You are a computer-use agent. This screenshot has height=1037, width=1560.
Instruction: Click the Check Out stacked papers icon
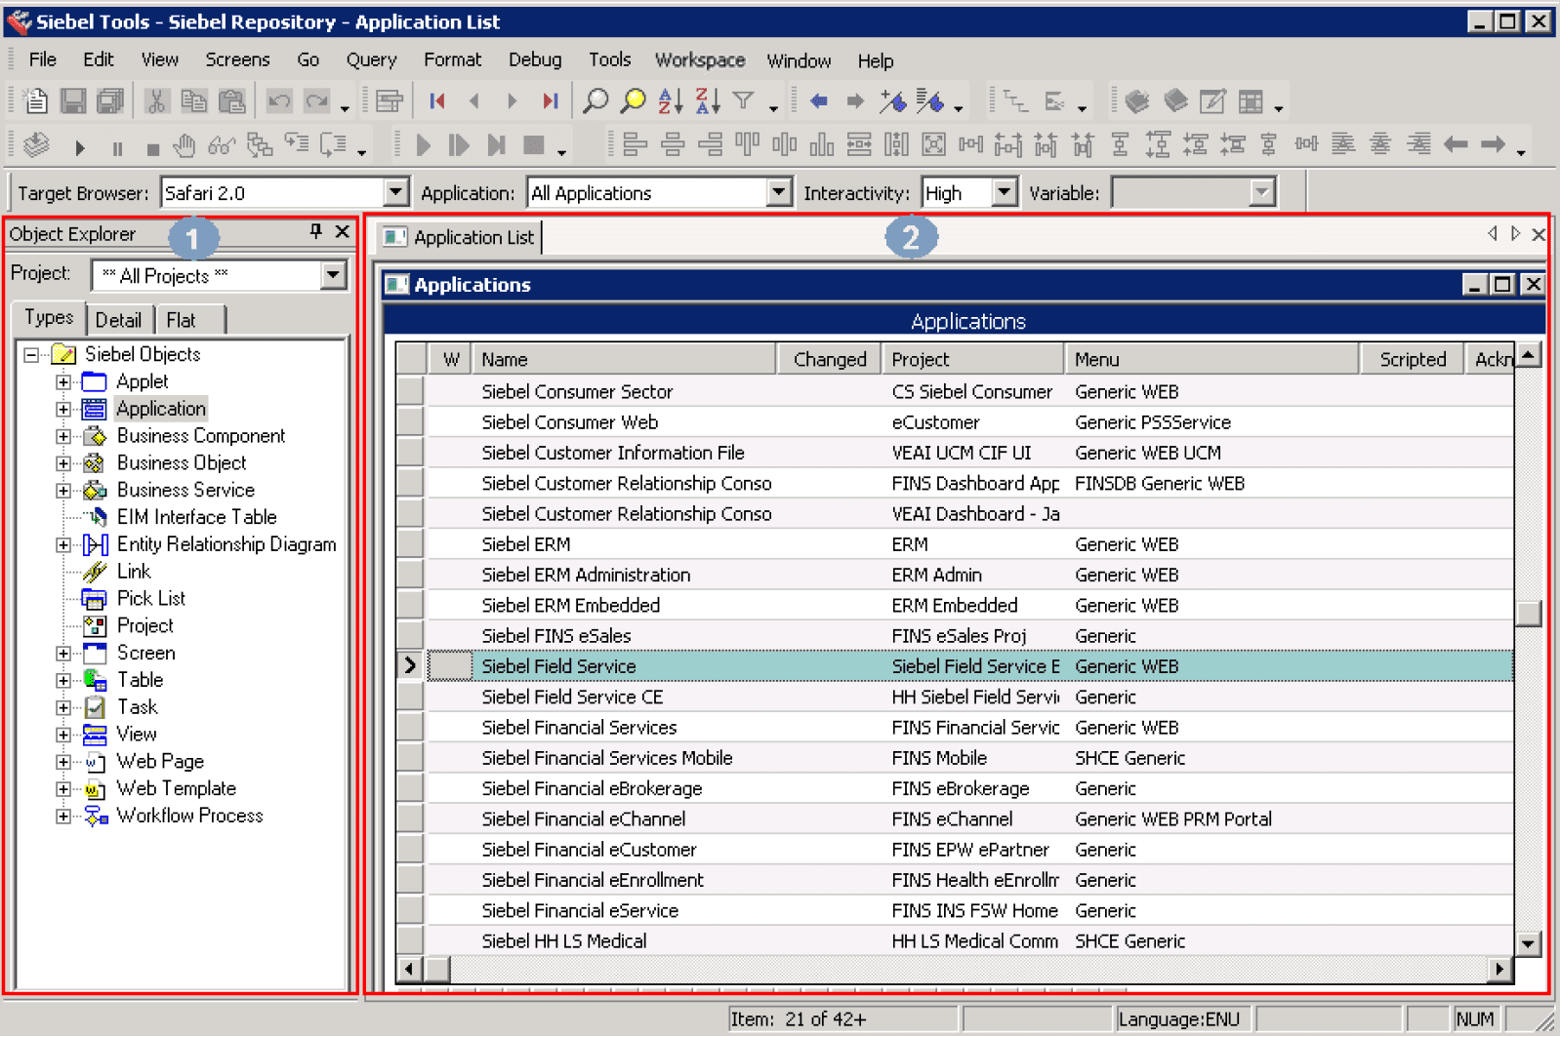click(x=36, y=145)
